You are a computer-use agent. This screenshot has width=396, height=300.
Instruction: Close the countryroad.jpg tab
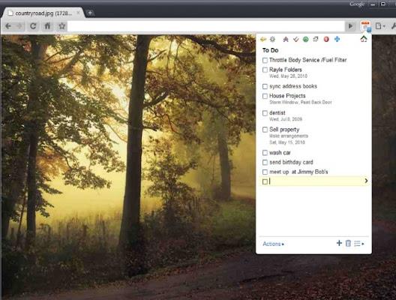click(x=79, y=12)
